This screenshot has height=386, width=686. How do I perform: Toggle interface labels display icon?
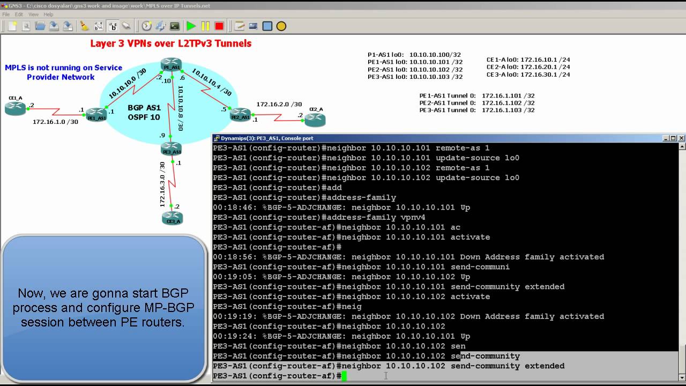(99, 26)
